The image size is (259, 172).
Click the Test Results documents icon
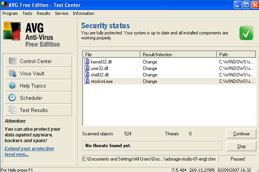[12, 110]
